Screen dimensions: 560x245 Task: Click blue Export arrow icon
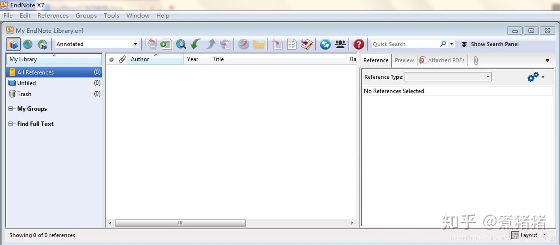coord(210,44)
